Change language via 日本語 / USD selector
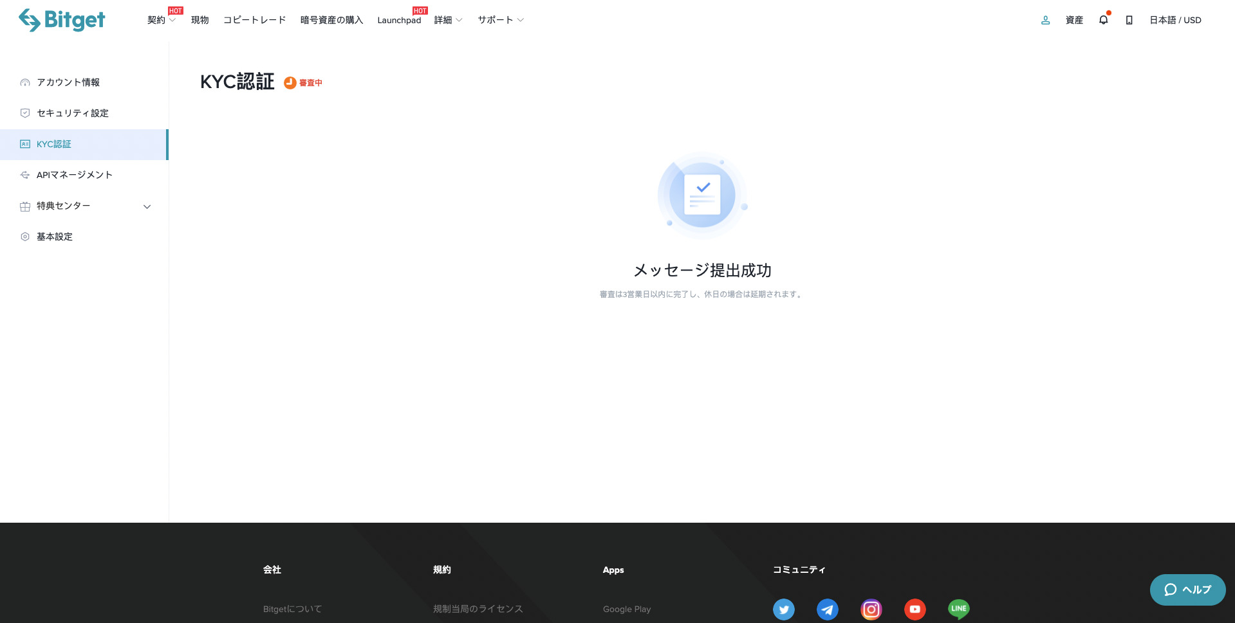Image resolution: width=1235 pixels, height=623 pixels. pyautogui.click(x=1175, y=20)
